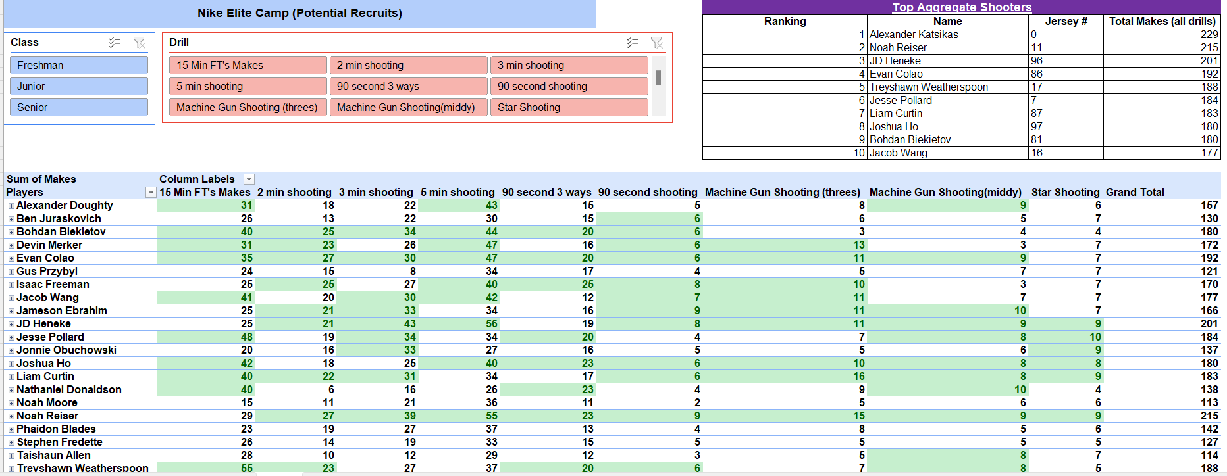
Task: Clear filter on Class slicer
Action: 140,43
